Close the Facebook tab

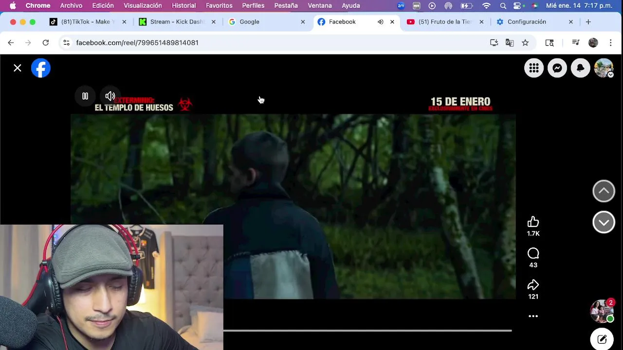pos(392,22)
